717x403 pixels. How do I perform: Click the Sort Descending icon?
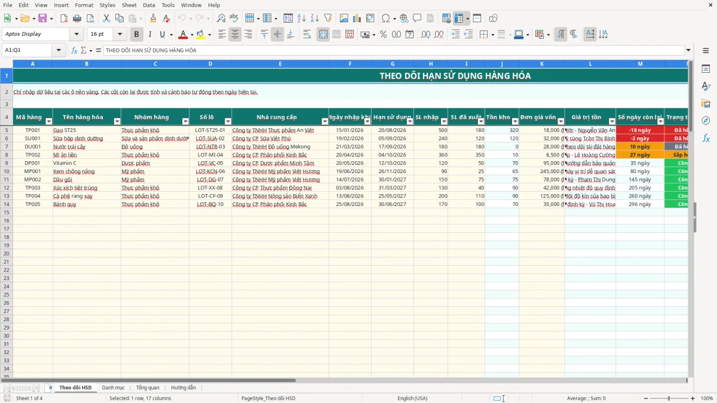point(315,19)
